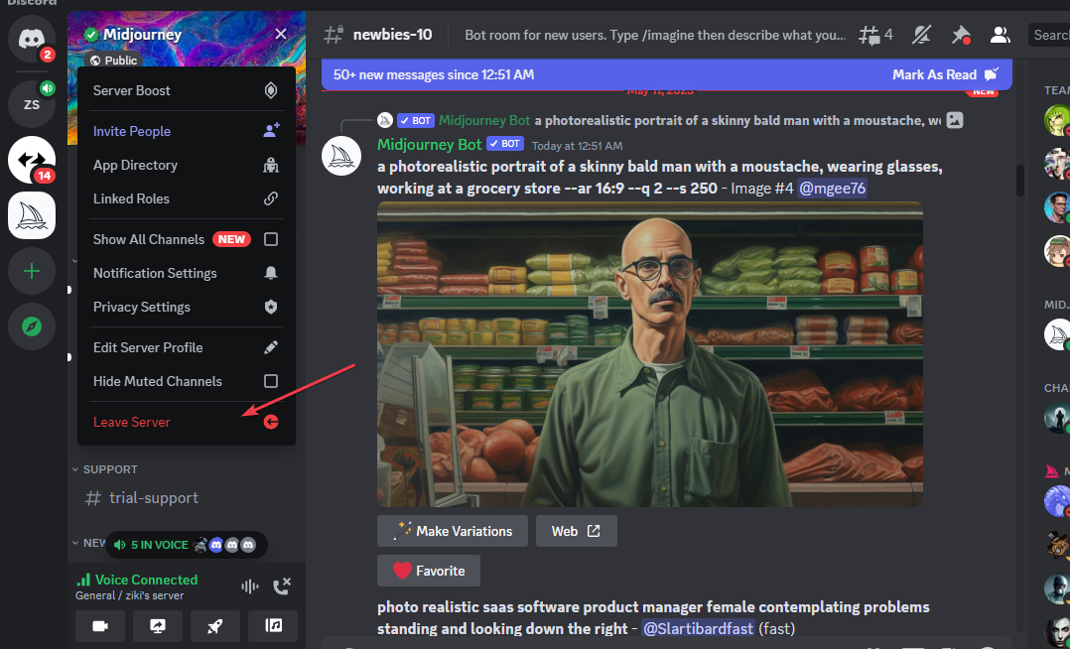Launch an Activity with the rocket icon

(x=215, y=626)
